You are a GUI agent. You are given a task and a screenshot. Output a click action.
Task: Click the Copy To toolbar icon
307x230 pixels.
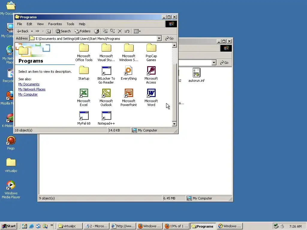[x=113, y=31]
